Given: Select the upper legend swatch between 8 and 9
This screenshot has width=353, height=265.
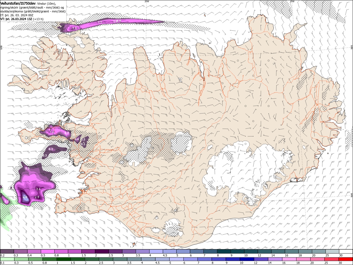Looking at the screenshot, I should (224, 251).
